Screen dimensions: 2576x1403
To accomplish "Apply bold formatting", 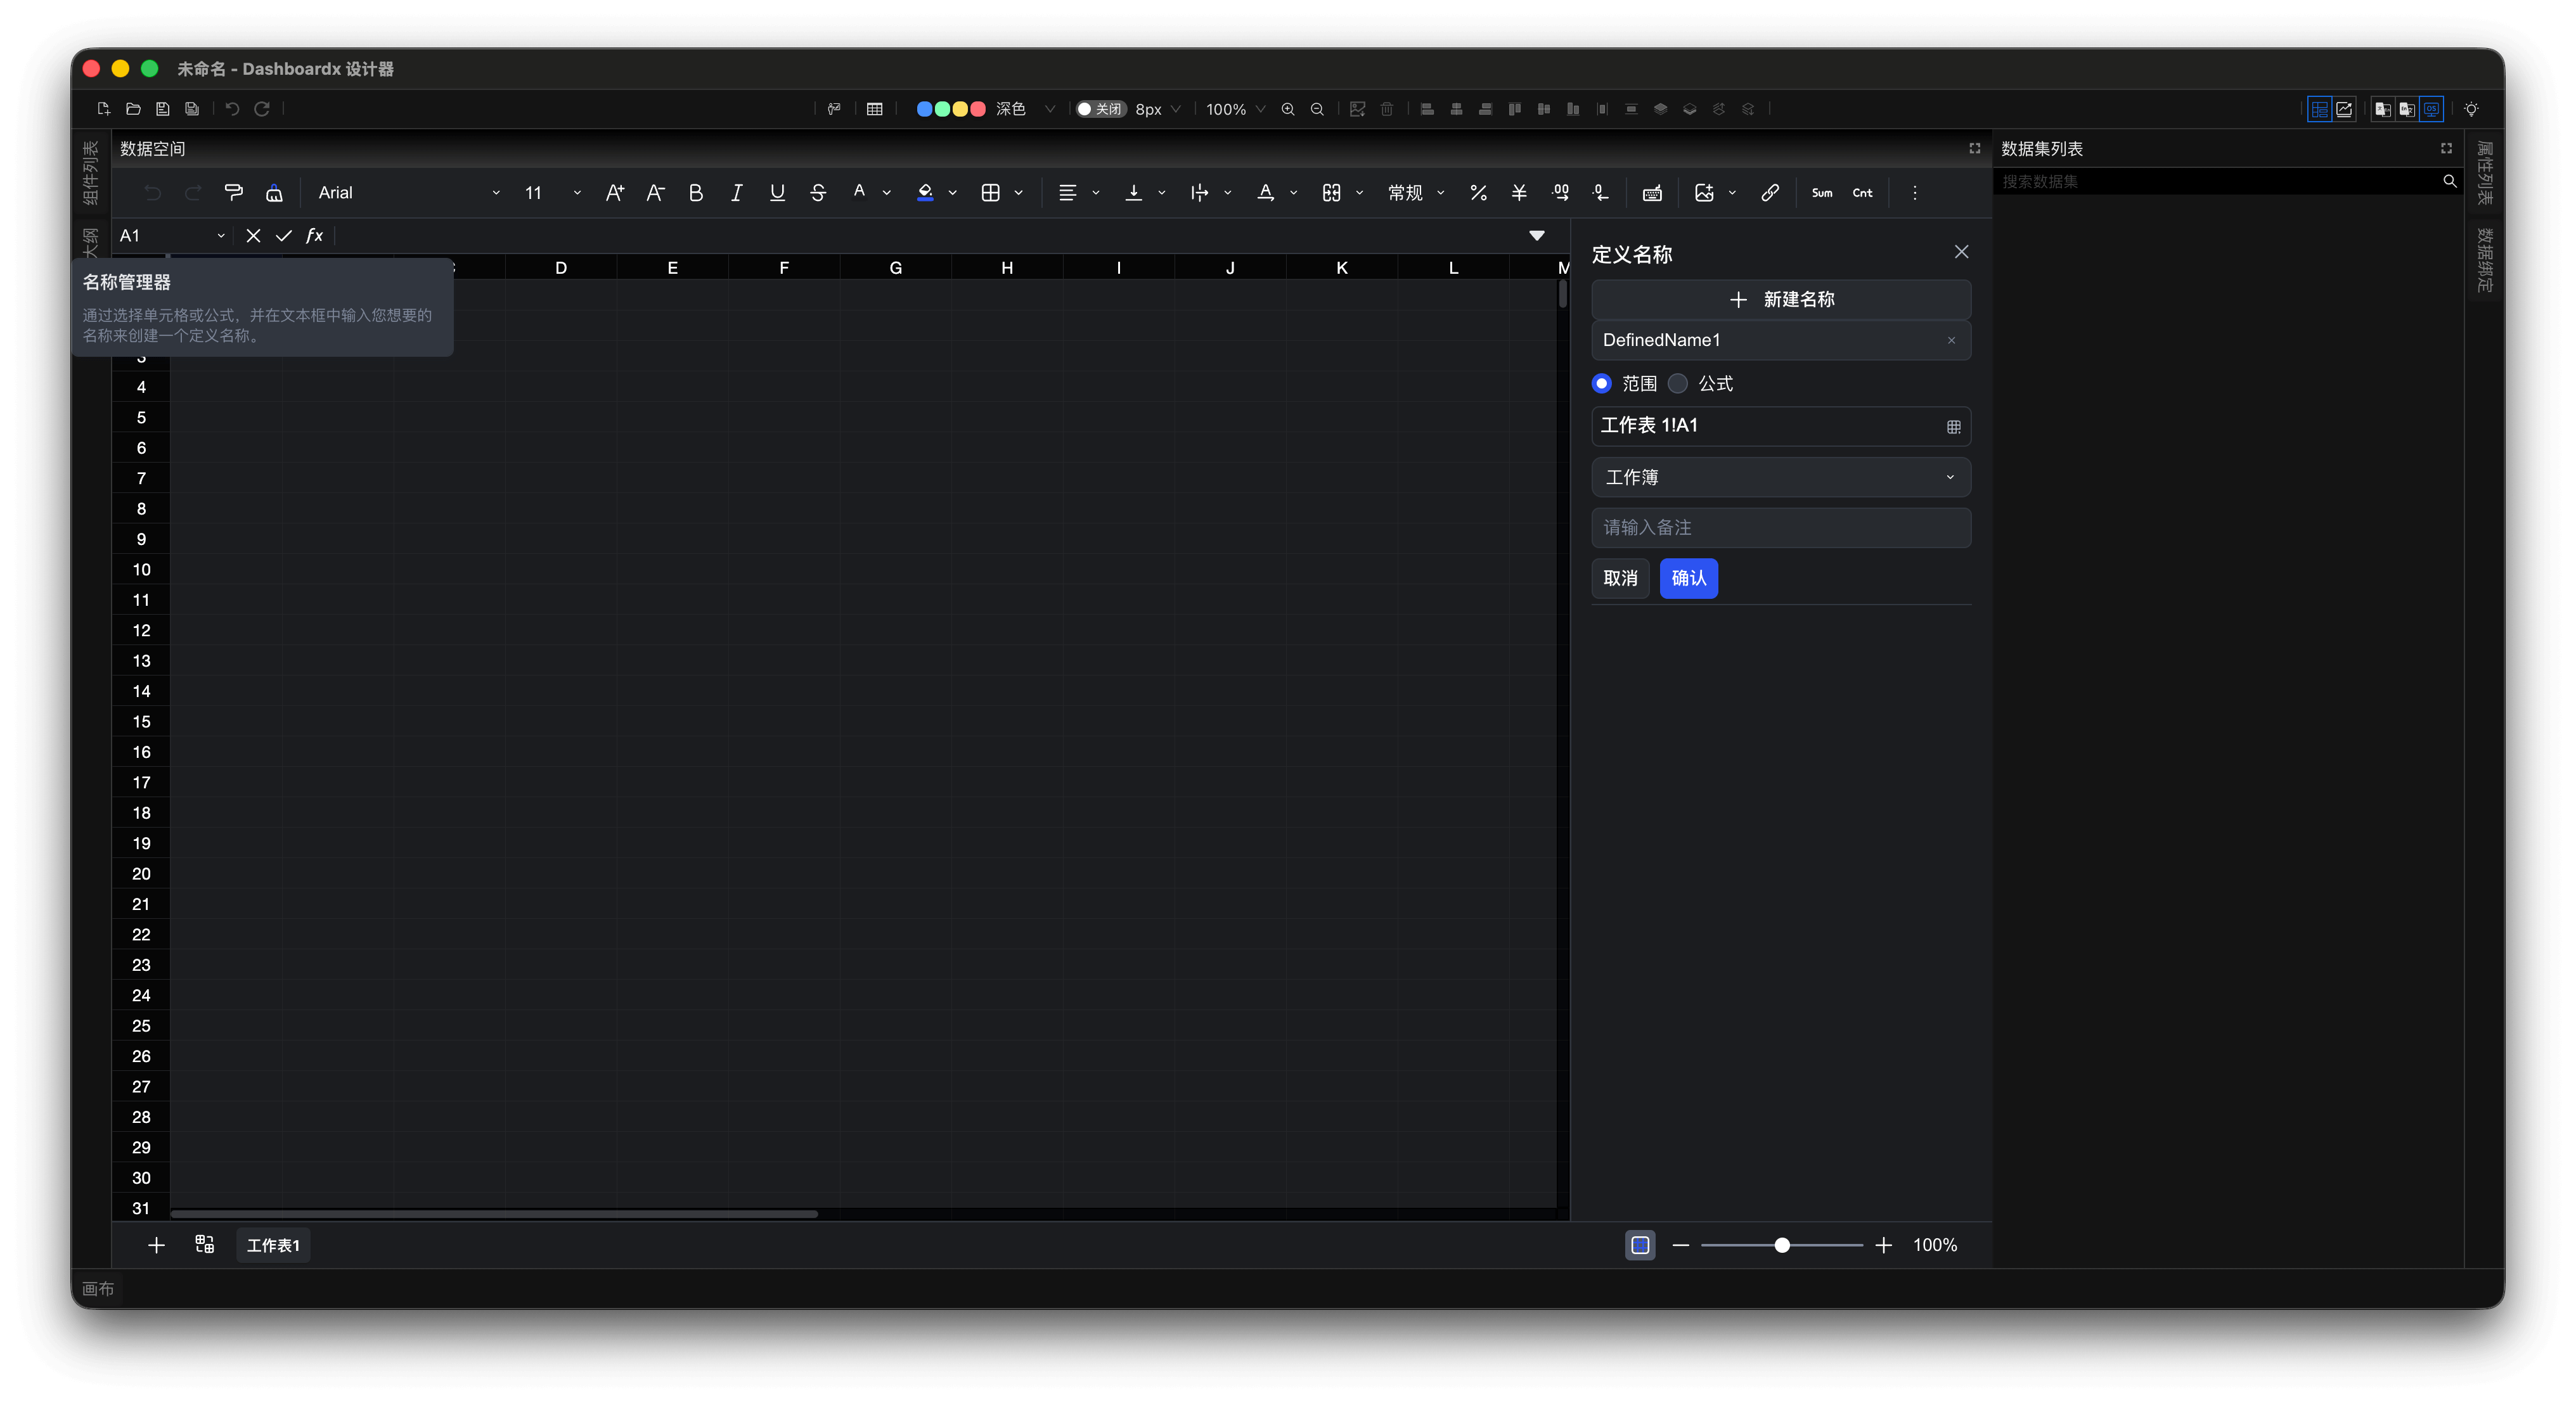I will click(x=696, y=192).
